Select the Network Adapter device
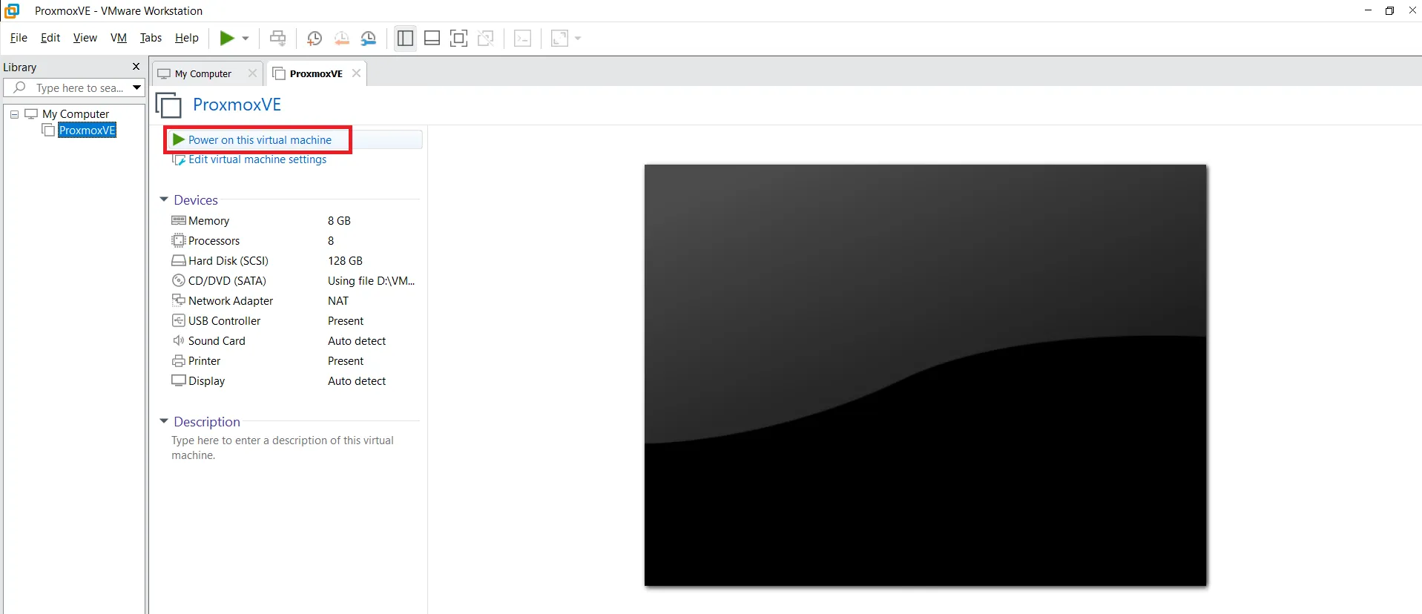The width and height of the screenshot is (1422, 614). pyautogui.click(x=294, y=301)
